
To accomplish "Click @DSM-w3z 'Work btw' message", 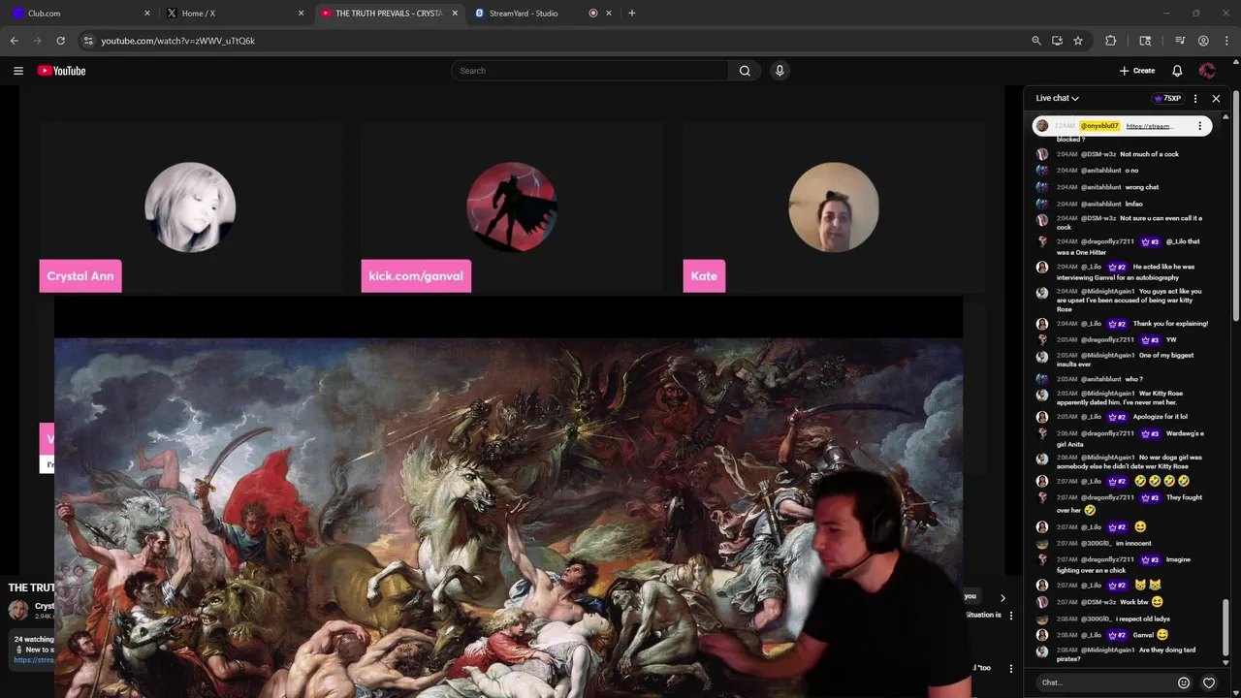I will (1133, 602).
